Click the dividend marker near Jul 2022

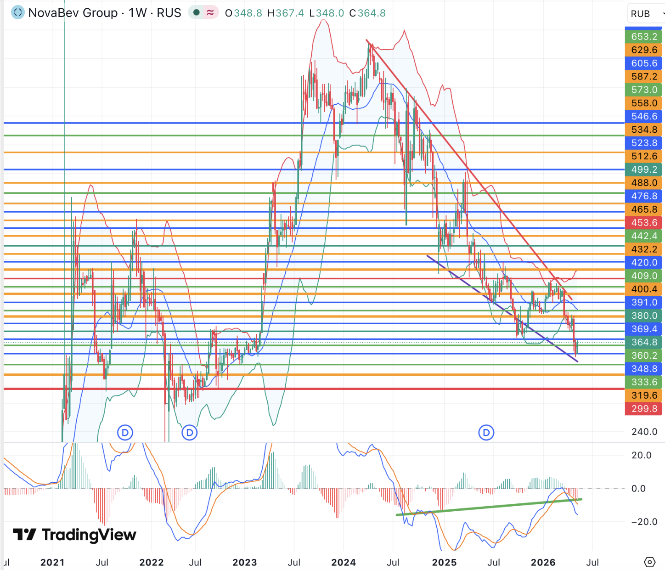(x=189, y=432)
